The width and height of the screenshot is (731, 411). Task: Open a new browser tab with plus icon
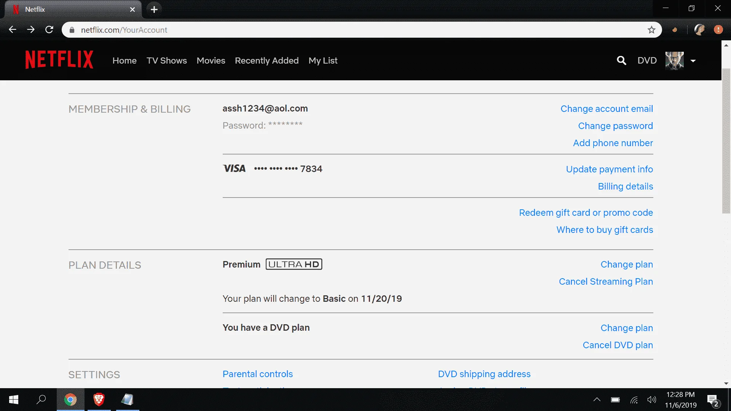[x=154, y=9]
